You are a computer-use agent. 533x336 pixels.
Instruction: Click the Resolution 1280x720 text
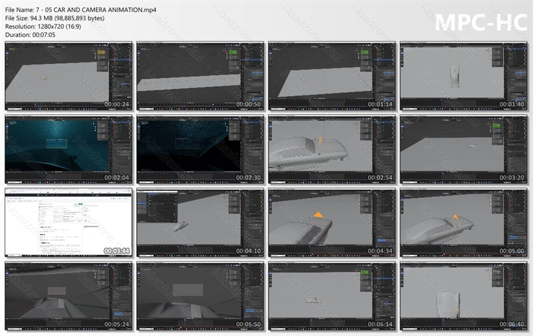click(43, 26)
